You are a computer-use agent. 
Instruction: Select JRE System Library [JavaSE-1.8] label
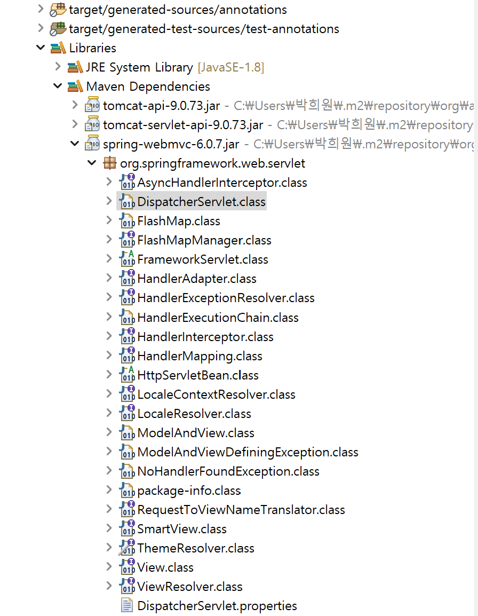[175, 67]
